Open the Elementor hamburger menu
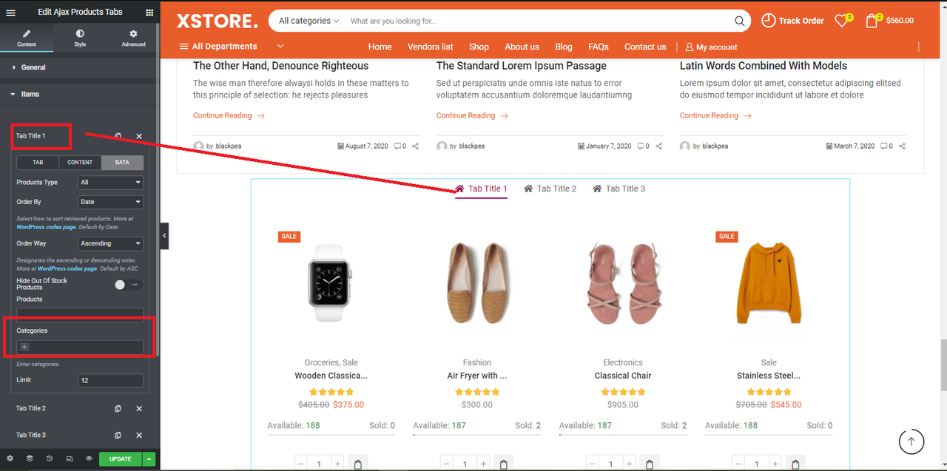 tap(10, 12)
